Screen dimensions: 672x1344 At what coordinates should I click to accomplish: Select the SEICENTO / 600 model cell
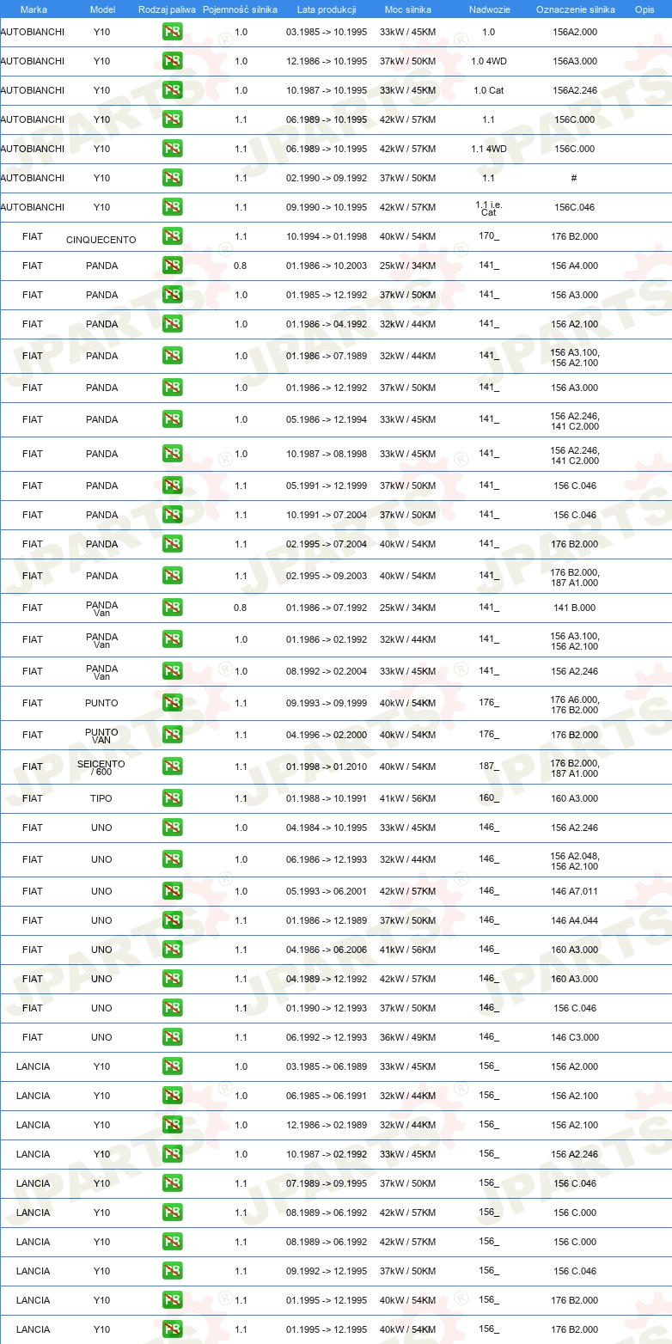coord(101,767)
